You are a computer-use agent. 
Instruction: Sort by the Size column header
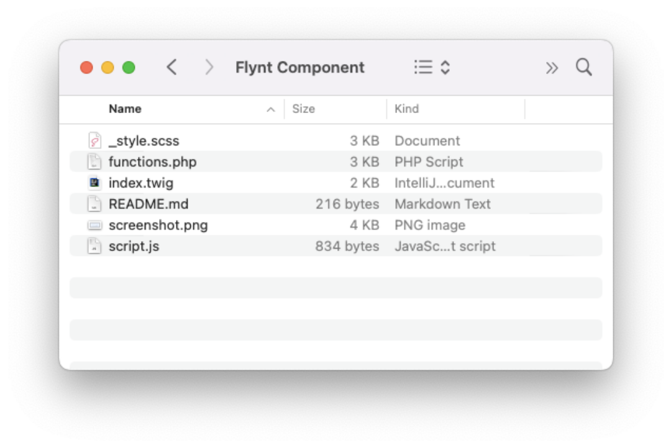click(303, 109)
